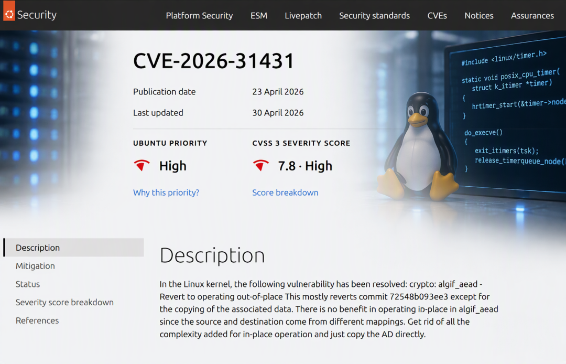This screenshot has height=364, width=566.
Task: Click the "Last updated" label
Action: 158,113
